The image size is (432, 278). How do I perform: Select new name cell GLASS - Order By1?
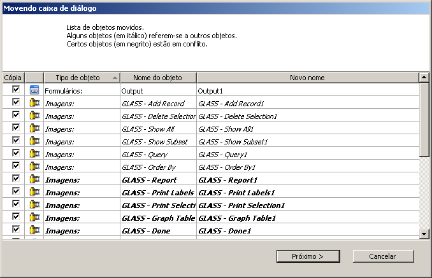pos(308,167)
